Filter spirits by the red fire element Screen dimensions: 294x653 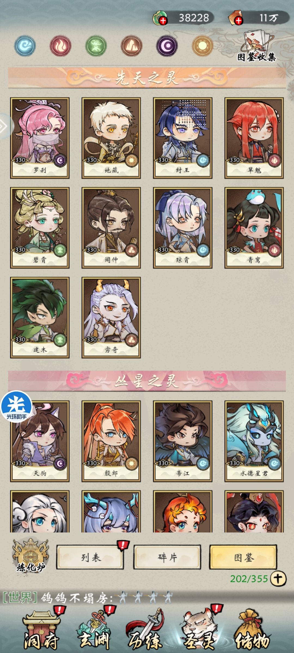[60, 46]
